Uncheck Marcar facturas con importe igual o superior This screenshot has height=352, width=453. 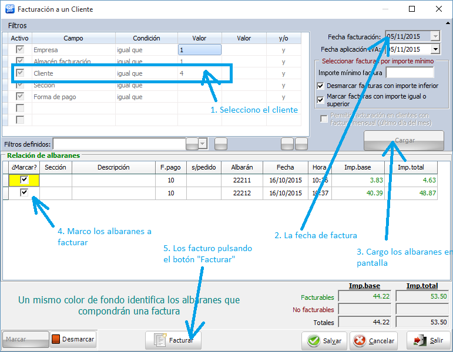click(320, 100)
